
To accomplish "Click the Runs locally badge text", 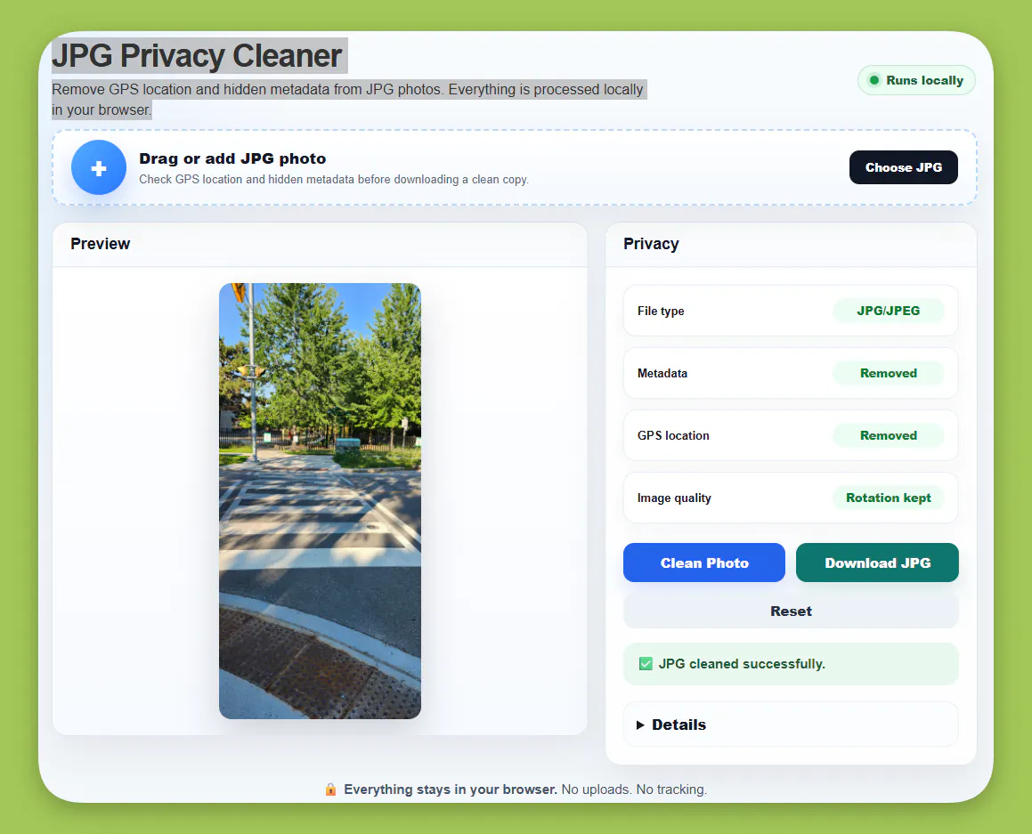I will point(924,80).
